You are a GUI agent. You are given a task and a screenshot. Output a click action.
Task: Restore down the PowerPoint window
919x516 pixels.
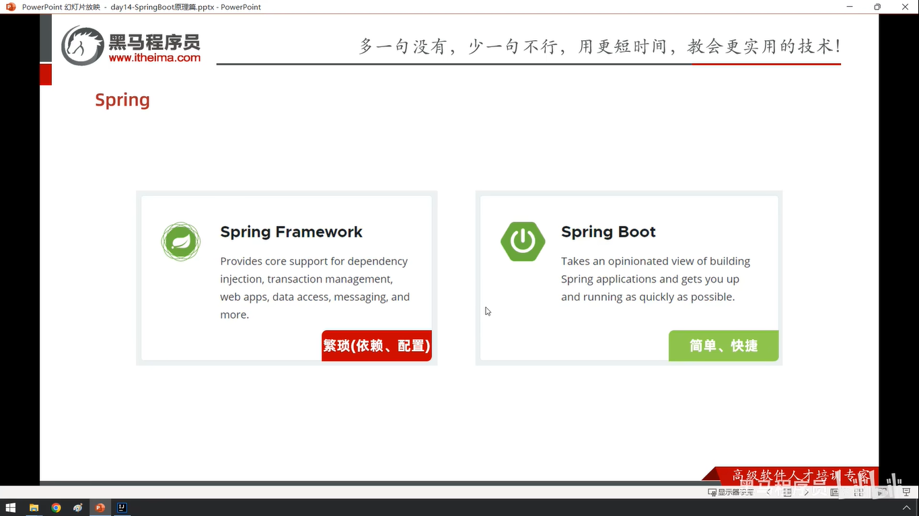[x=877, y=7]
